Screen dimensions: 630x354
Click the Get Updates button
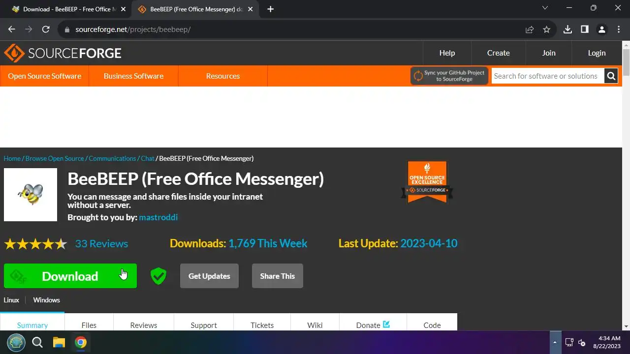(x=209, y=276)
